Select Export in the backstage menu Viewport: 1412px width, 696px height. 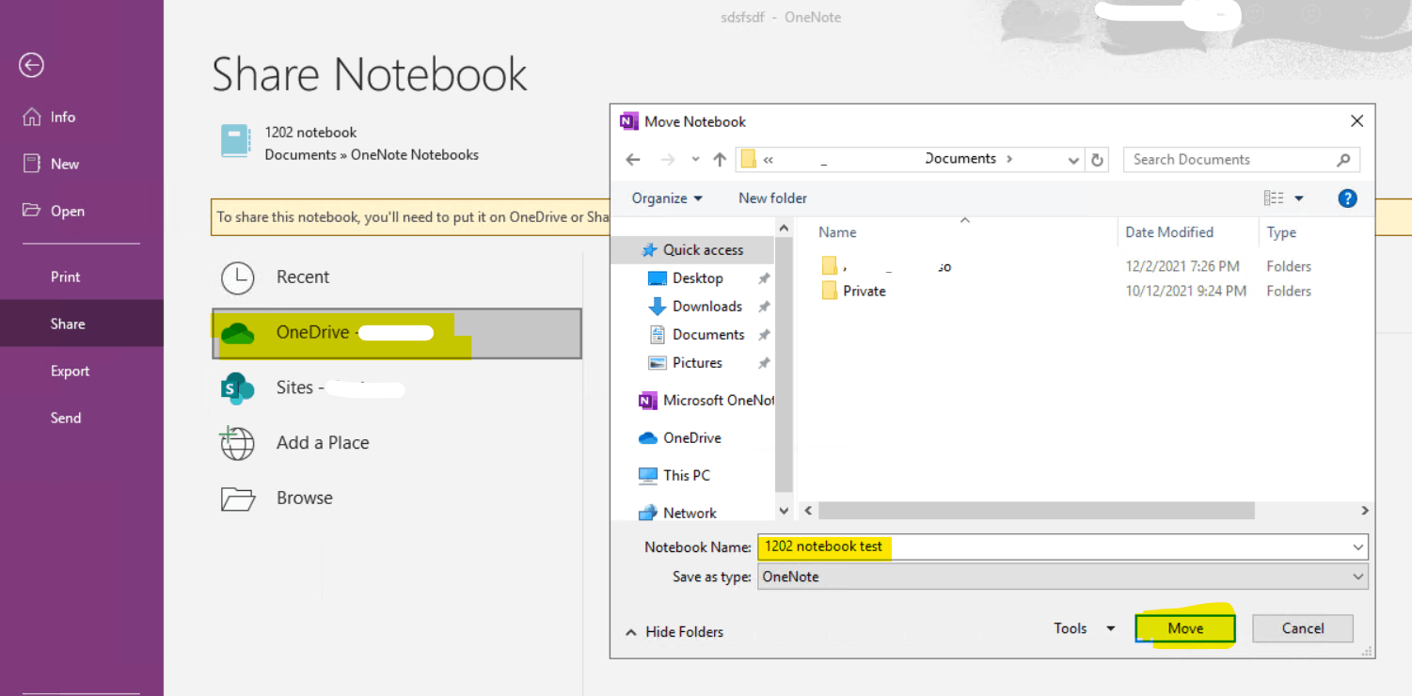71,371
